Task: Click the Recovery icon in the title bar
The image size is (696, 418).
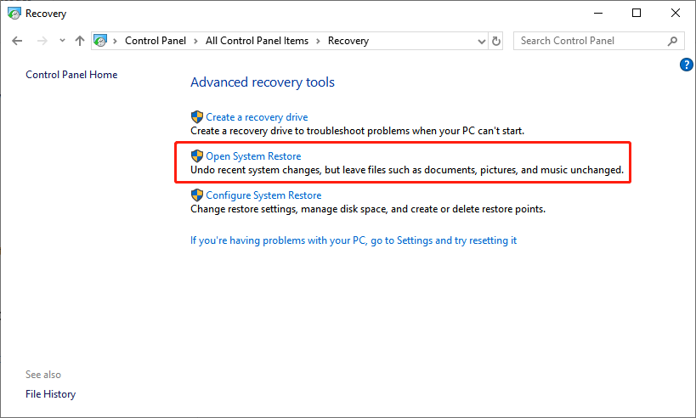Action: 14,14
